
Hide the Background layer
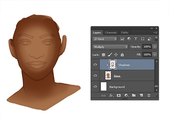coord(95,86)
